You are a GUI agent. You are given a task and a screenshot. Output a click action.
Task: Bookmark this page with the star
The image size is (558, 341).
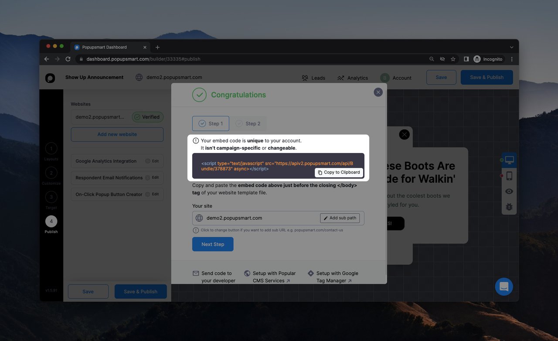(453, 59)
